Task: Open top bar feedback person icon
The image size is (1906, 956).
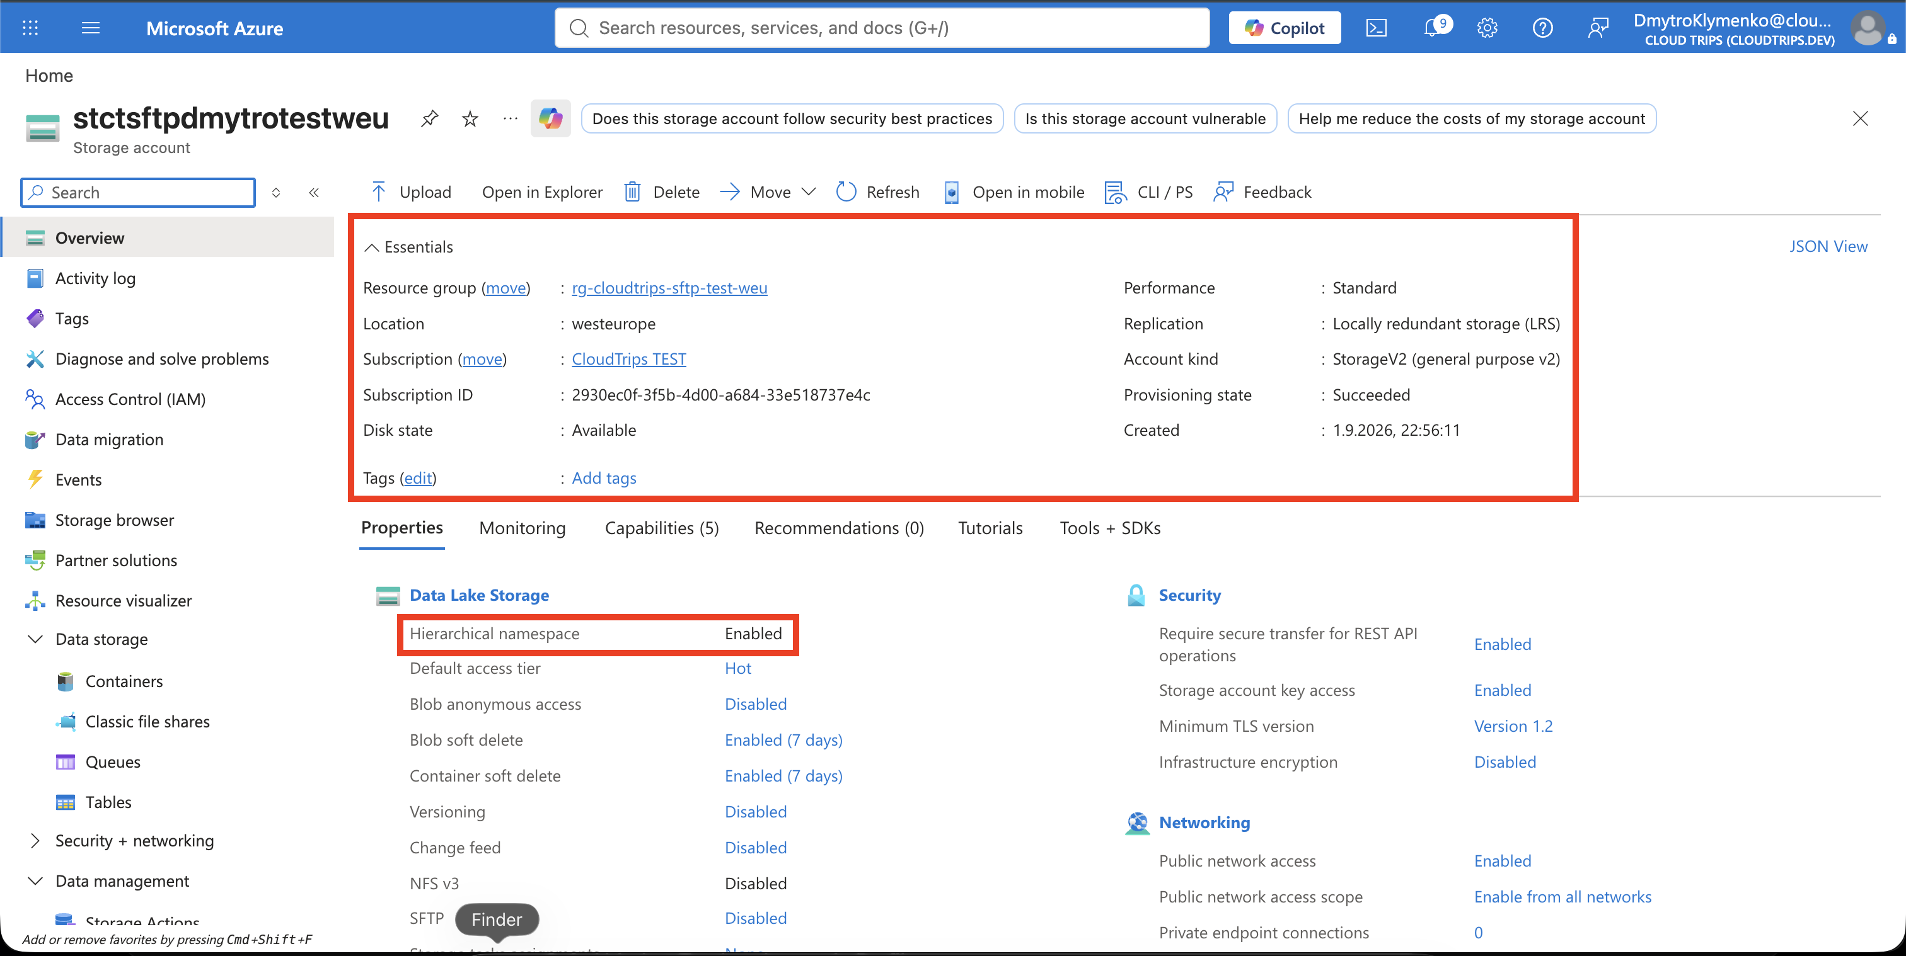Action: tap(1598, 28)
